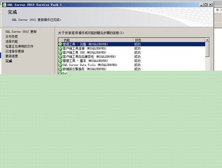This screenshot has height=168, width=222.
Task: Minimize the SQL Server 2012 Service Pack 1 window
Action: pyautogui.click(x=201, y=5)
